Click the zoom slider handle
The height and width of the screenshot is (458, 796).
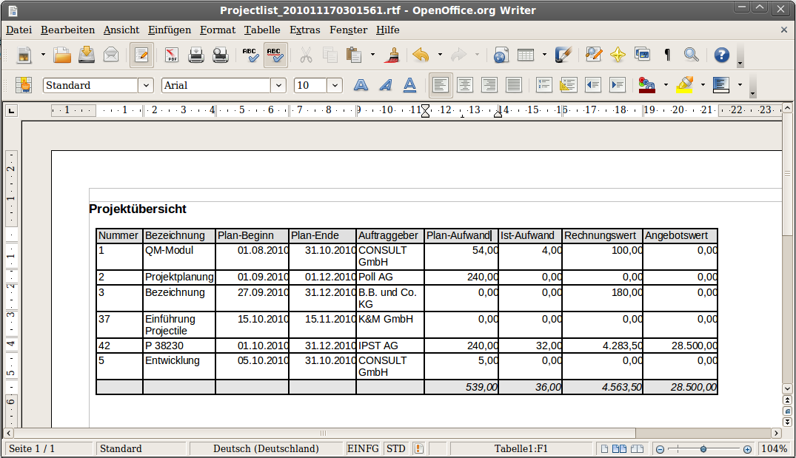703,449
